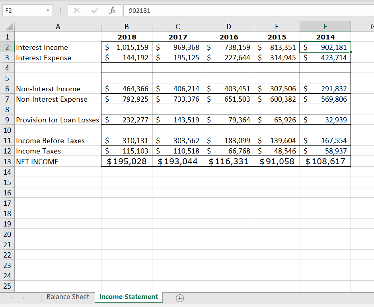
Task: Click the New Sheet (+) button
Action: 179,298
